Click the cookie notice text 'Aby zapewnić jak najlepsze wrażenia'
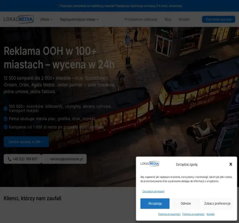The width and height of the screenshot is (239, 223). 186,179
